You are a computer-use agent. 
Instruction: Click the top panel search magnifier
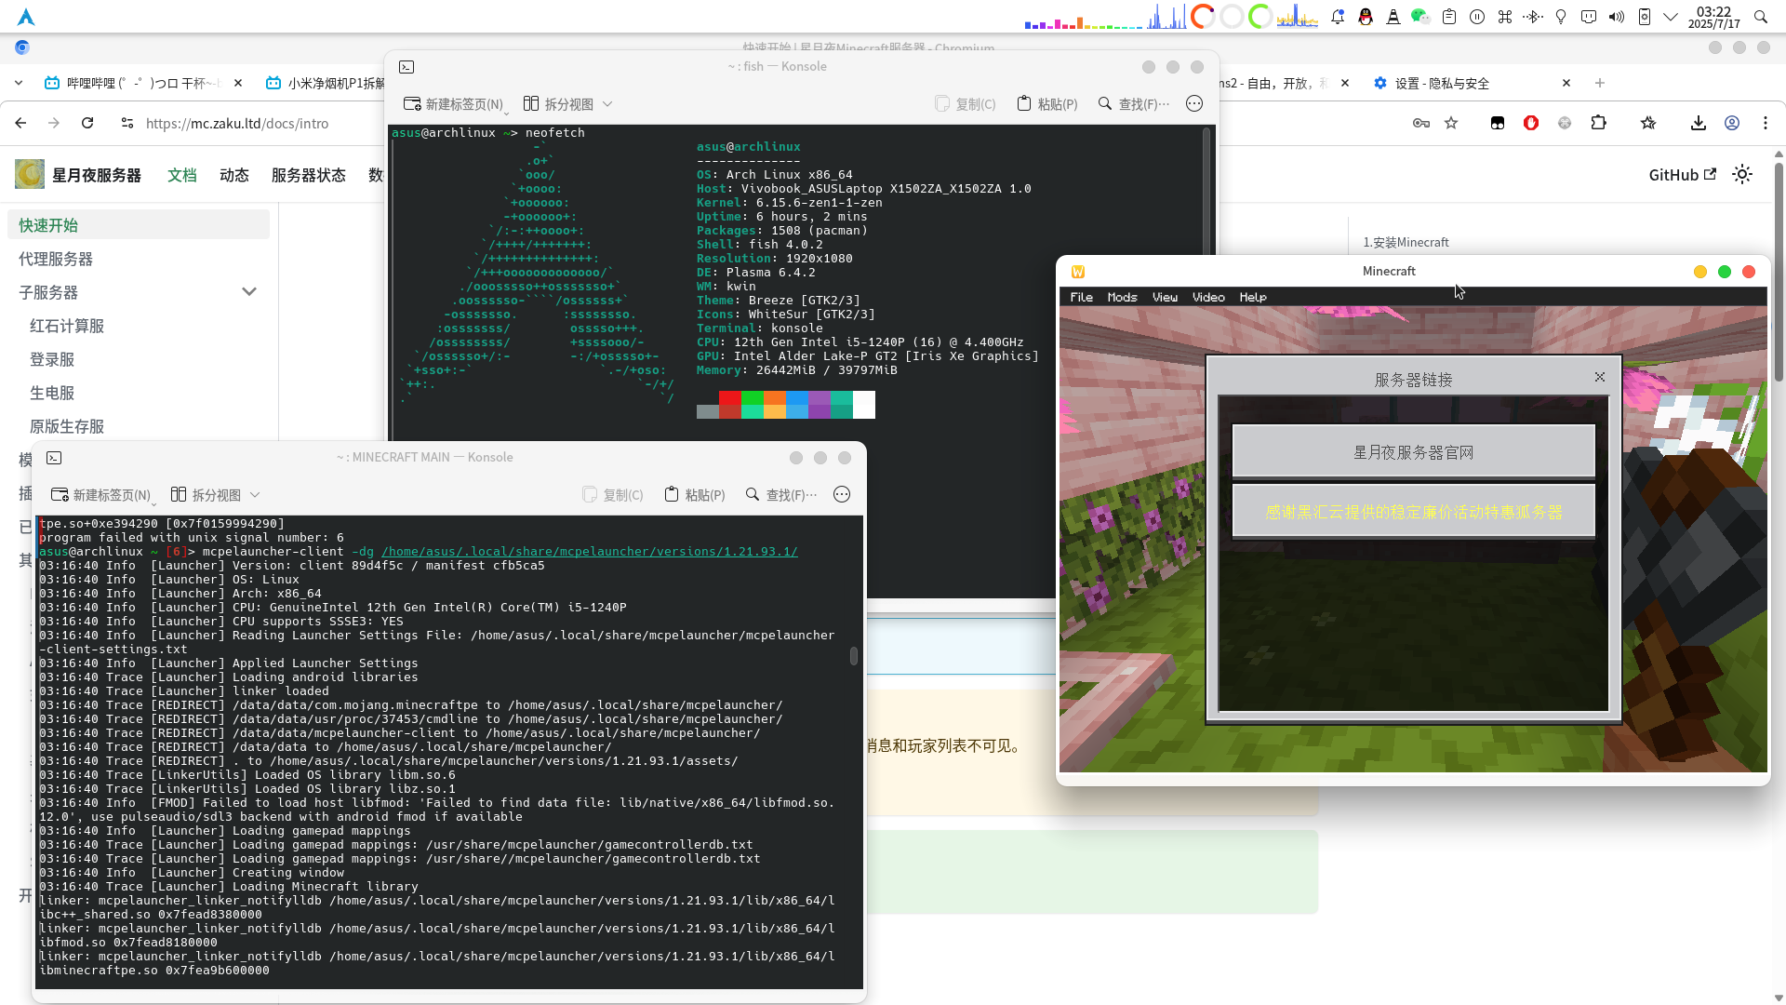(1760, 17)
